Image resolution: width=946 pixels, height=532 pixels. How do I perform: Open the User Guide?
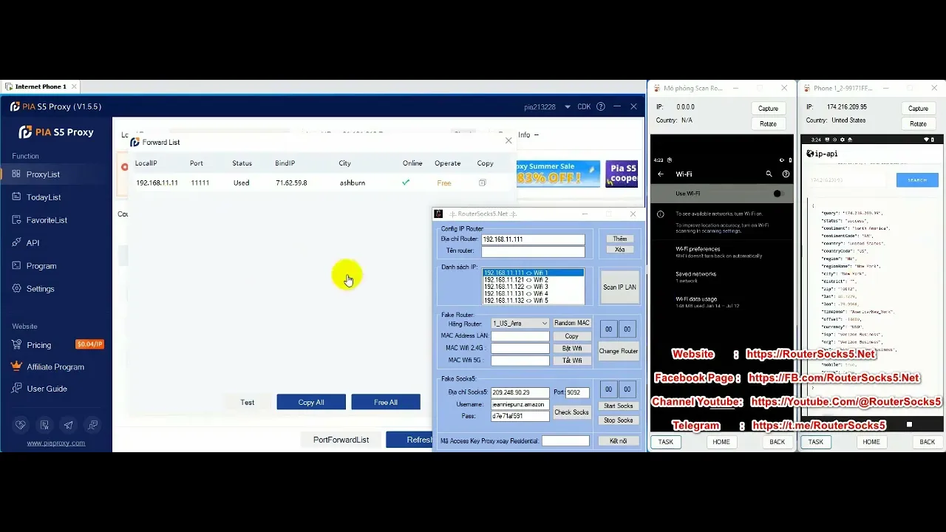coord(47,389)
